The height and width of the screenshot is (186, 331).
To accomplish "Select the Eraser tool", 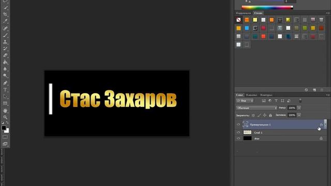I will click(5, 55).
